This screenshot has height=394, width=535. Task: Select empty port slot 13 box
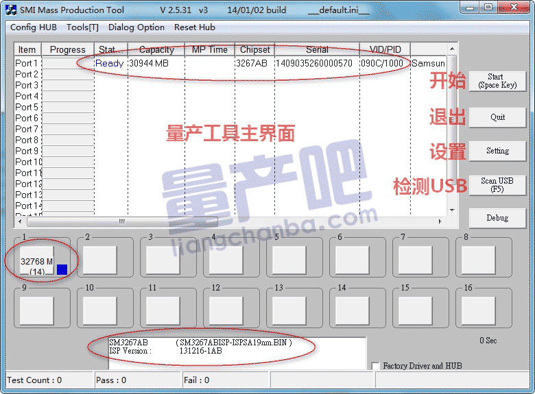(x=289, y=310)
